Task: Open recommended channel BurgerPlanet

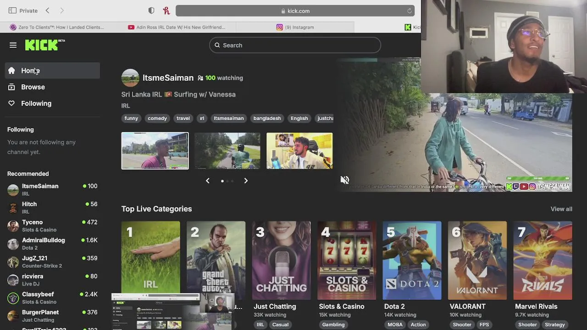Action: click(x=53, y=316)
